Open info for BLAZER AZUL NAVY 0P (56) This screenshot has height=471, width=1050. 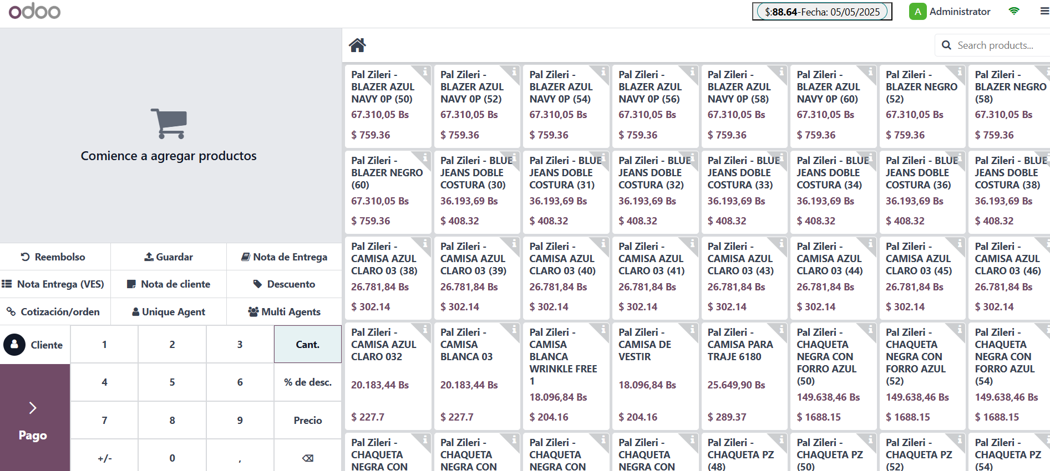pos(692,71)
